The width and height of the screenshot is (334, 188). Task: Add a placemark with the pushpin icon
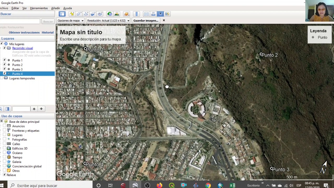click(72, 14)
